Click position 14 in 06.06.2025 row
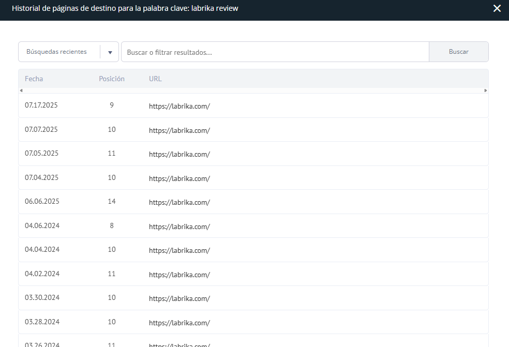Viewport: 509px width, 347px height. coord(112,201)
